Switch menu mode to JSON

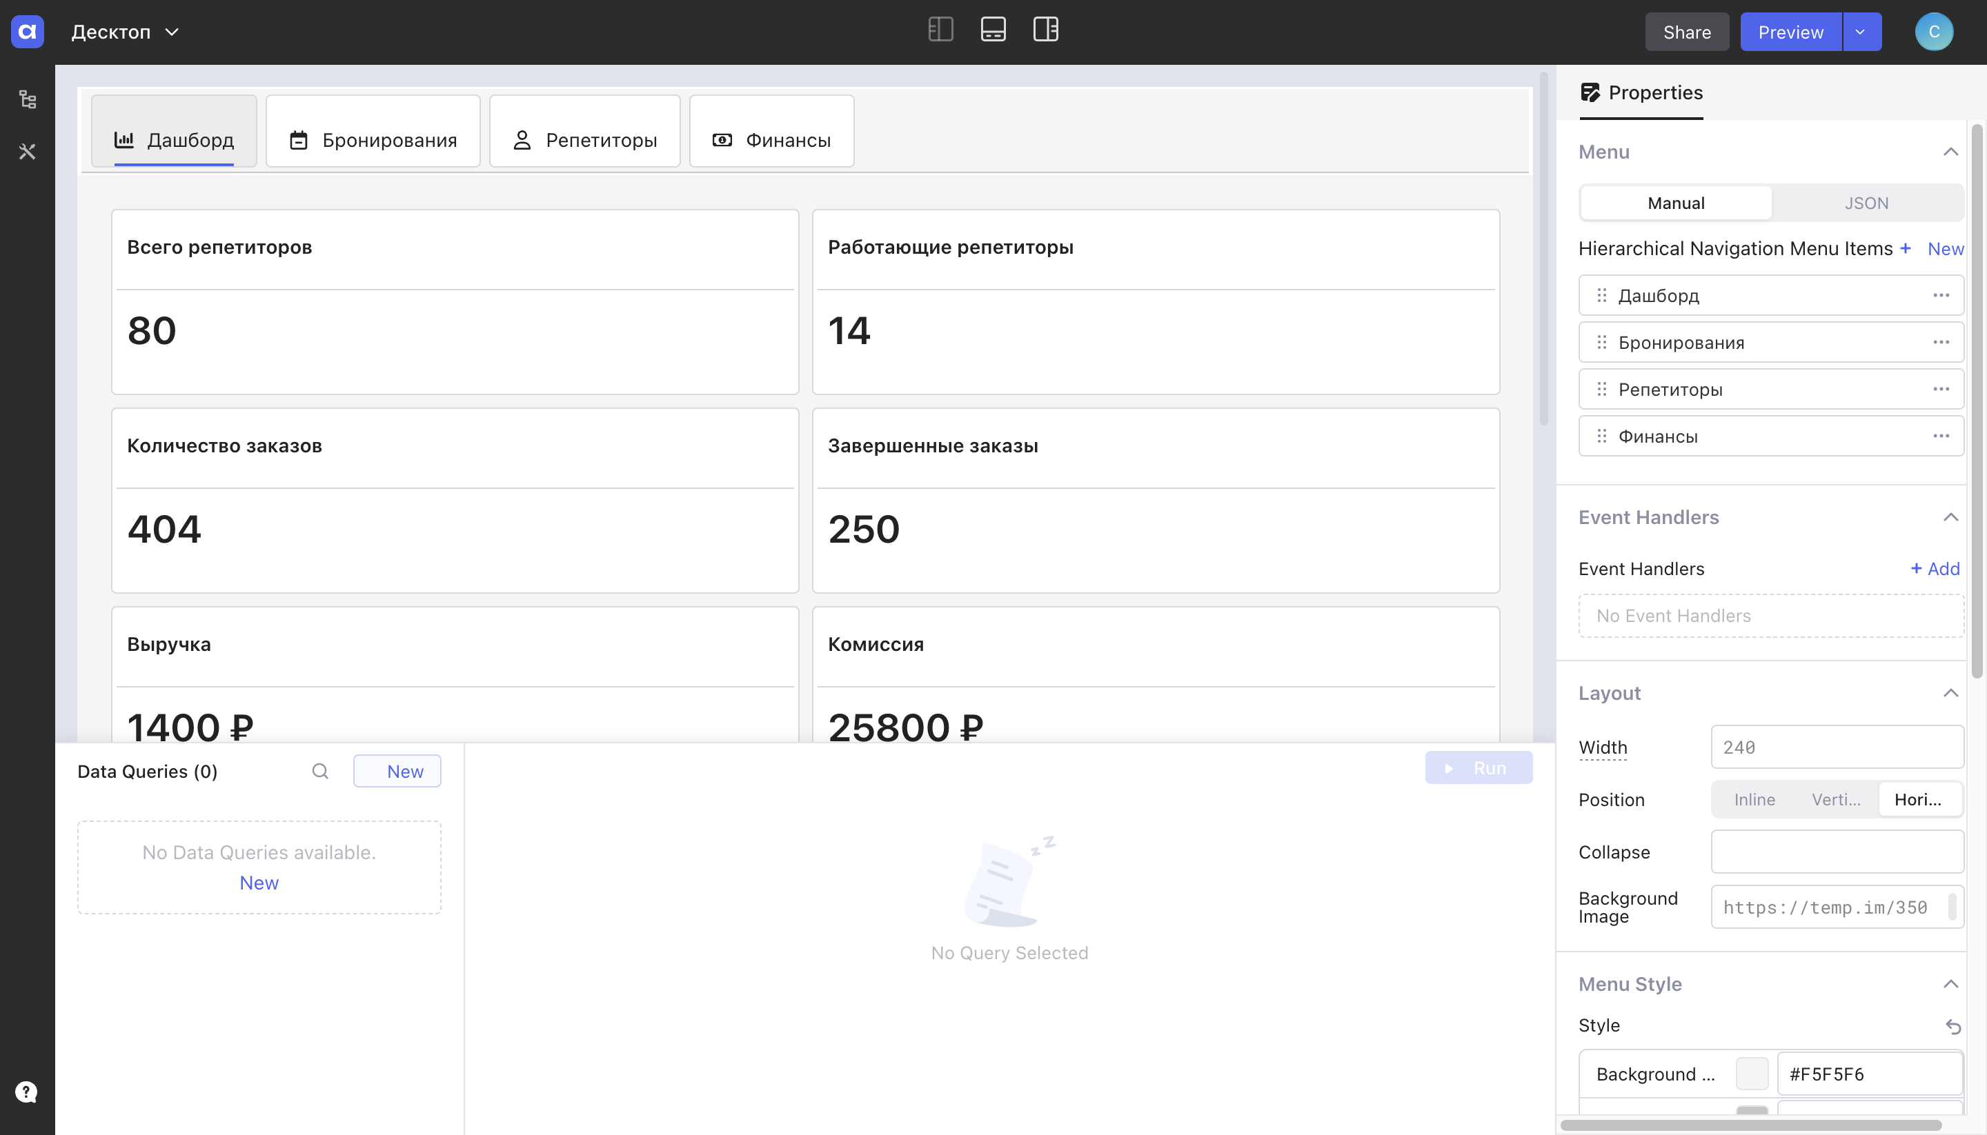[1866, 203]
